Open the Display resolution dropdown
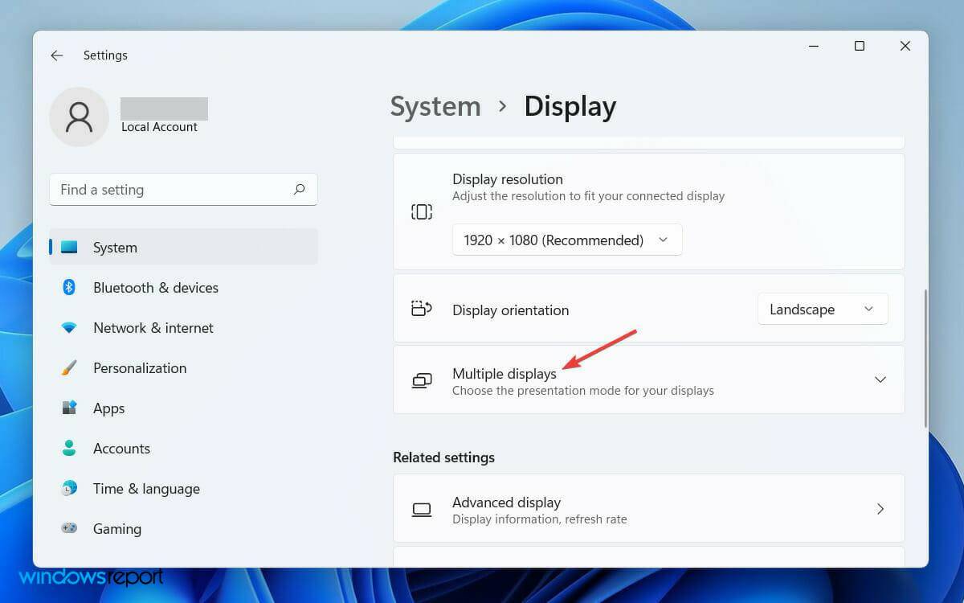964x603 pixels. click(x=566, y=240)
